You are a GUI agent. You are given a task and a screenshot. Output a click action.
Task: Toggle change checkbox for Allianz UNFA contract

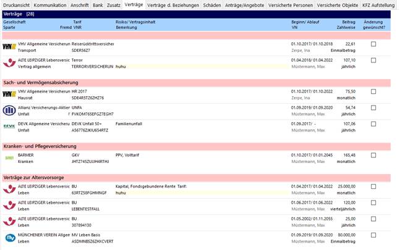[373, 108]
